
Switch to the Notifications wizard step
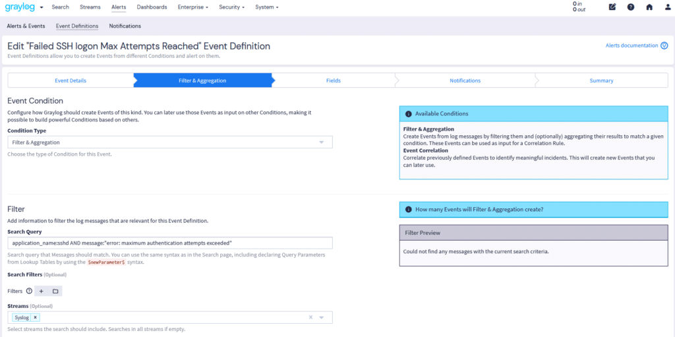pyautogui.click(x=465, y=80)
